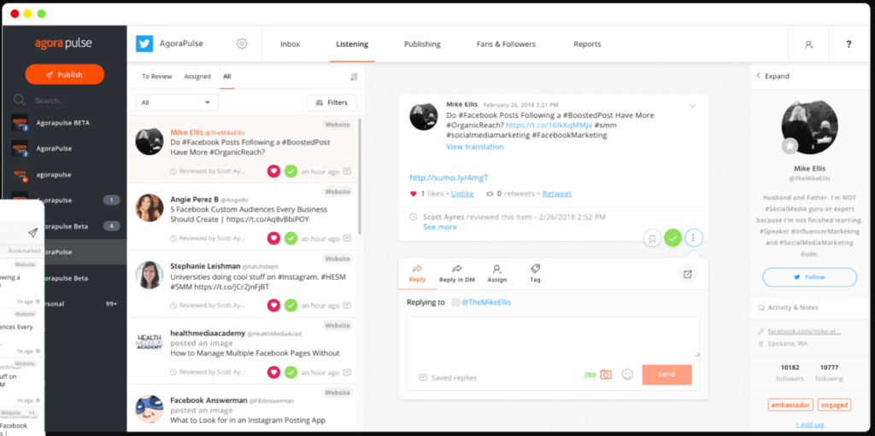Open the user profile icon in top bar

808,44
